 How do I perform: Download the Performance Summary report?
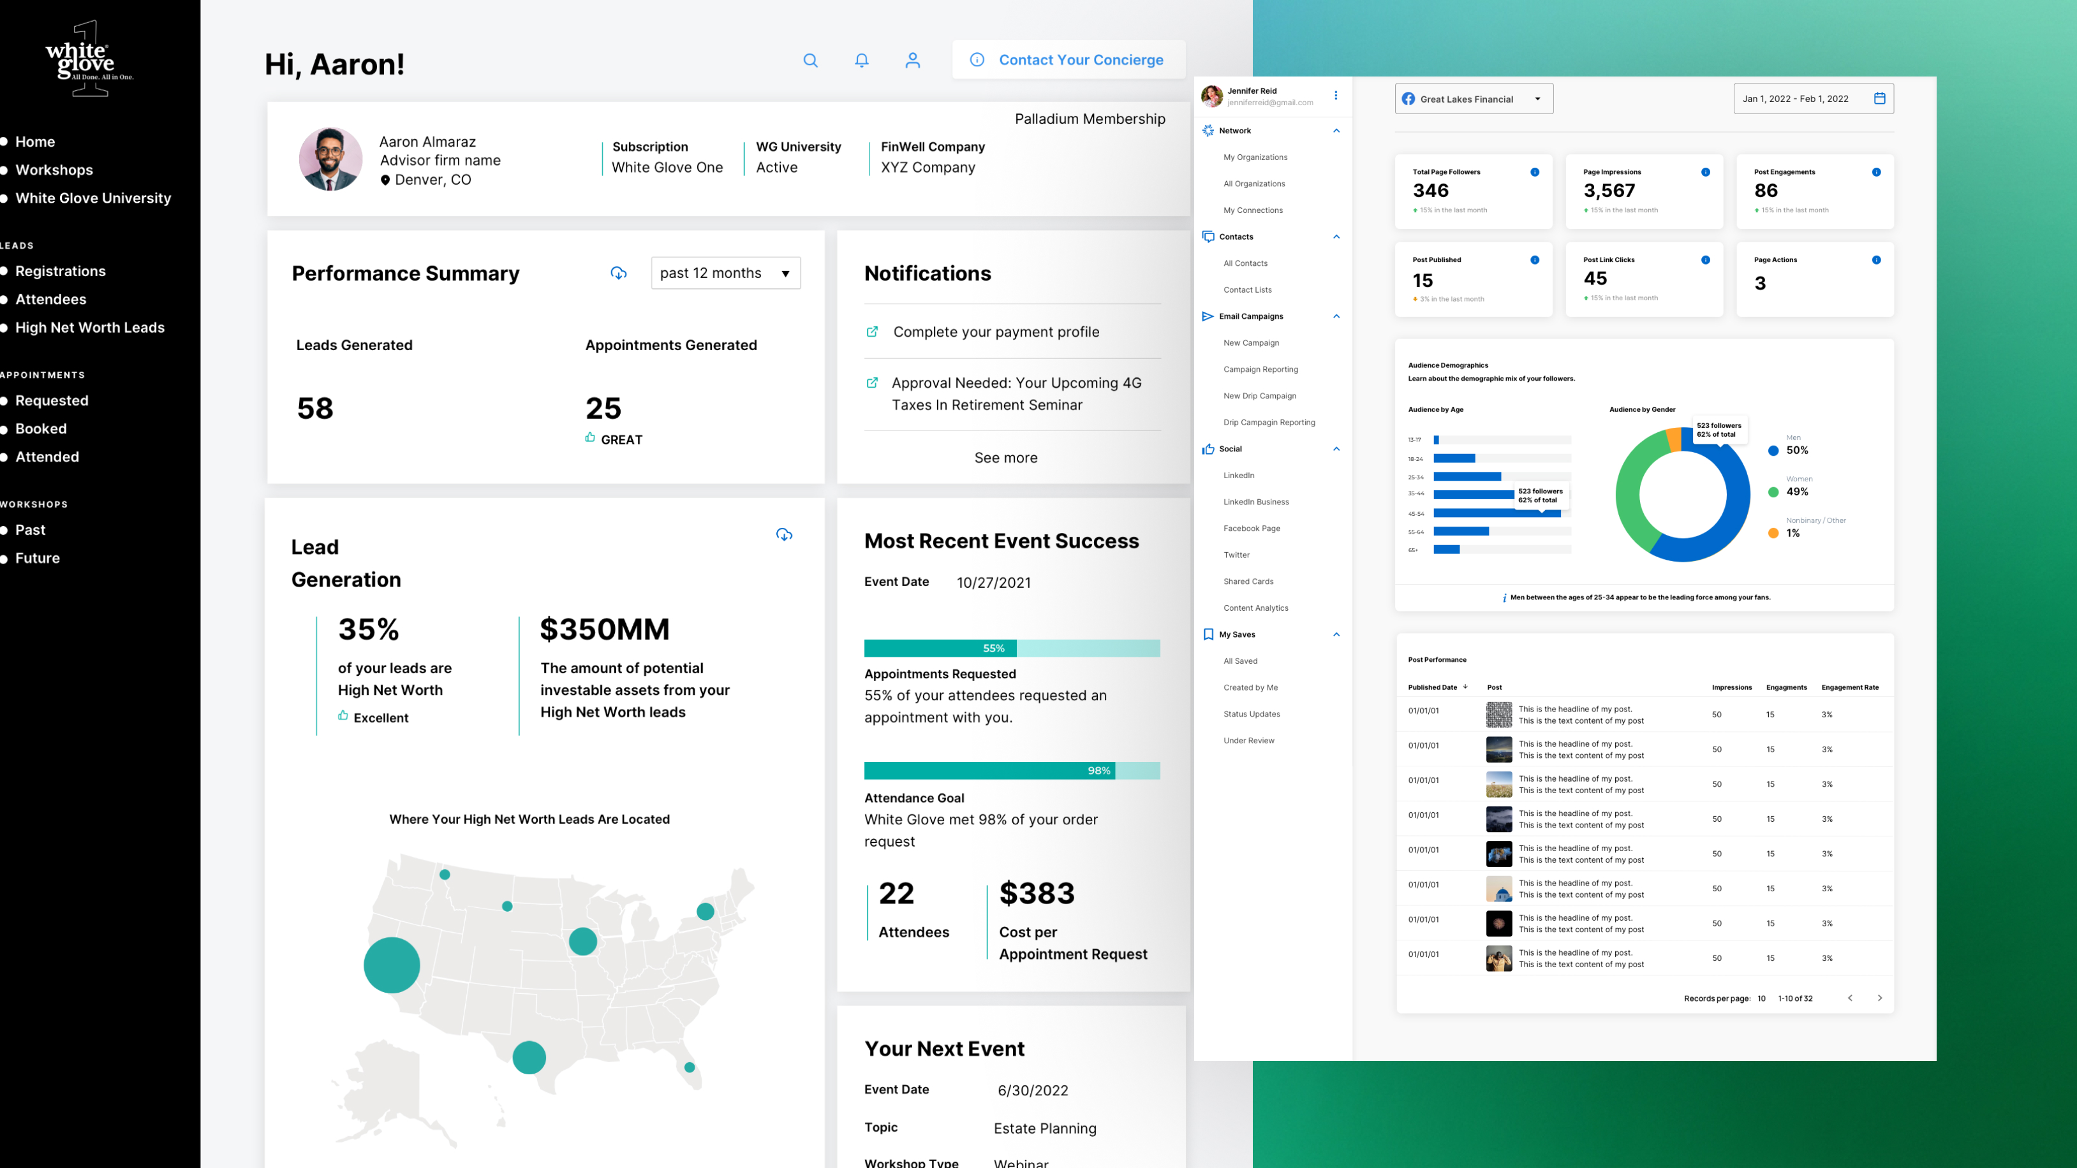618,274
